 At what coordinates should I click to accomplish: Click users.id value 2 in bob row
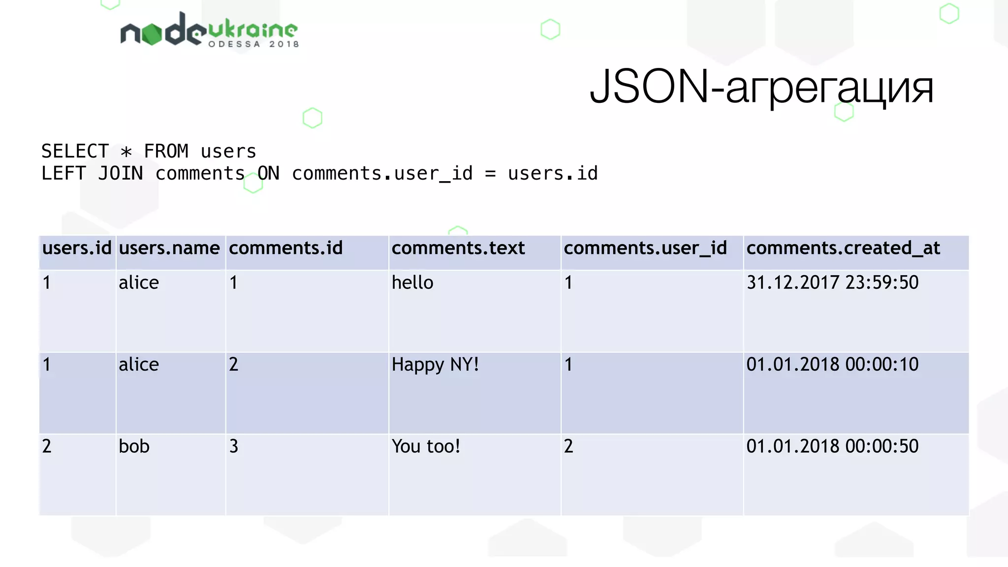pos(77,475)
